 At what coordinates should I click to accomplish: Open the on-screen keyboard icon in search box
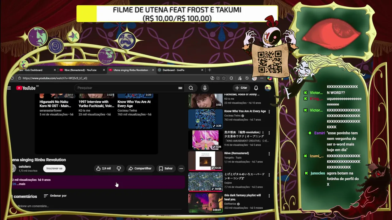point(180,88)
